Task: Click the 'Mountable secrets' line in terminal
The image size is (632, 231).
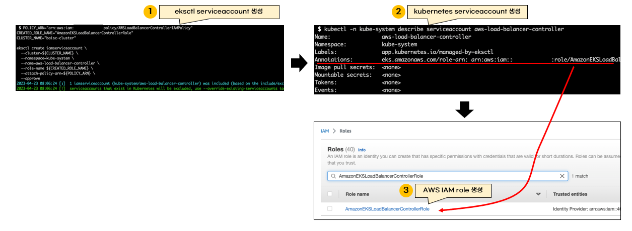Action: tap(358, 75)
